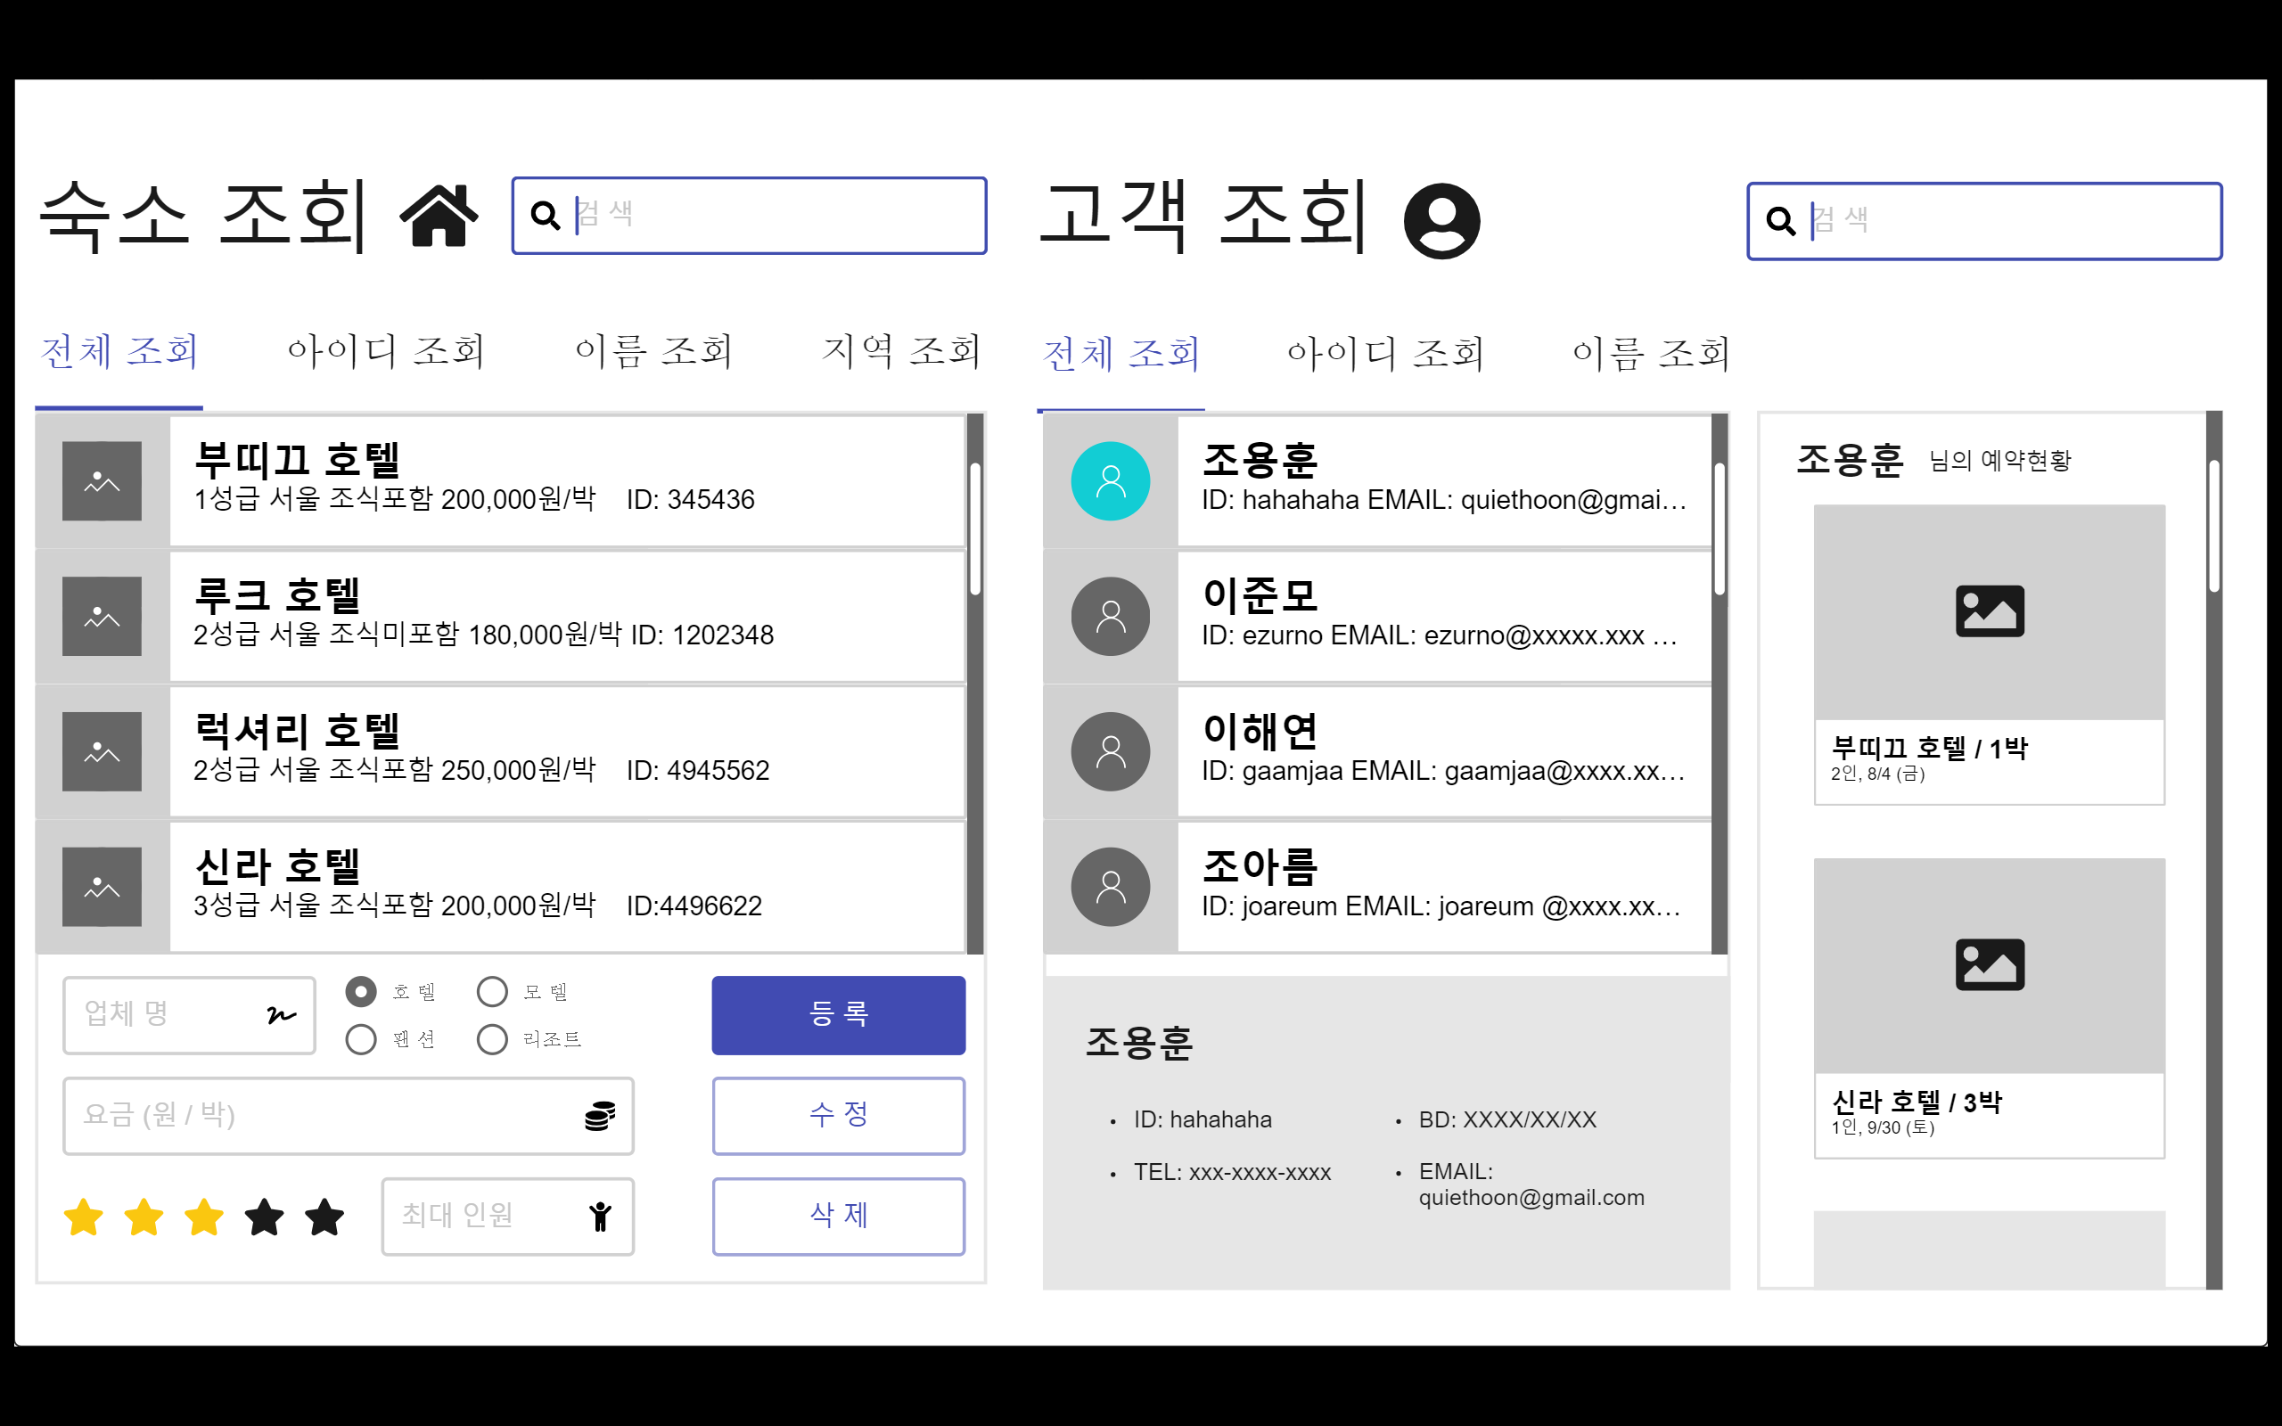Viewport: 2282px width, 1426px height.
Task: Click the BD: XXXX/XX/XX detail
Action: point(1506,1119)
